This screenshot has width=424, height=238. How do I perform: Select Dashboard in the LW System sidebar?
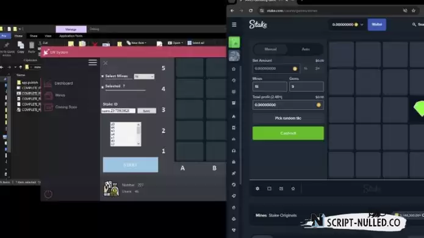point(63,83)
